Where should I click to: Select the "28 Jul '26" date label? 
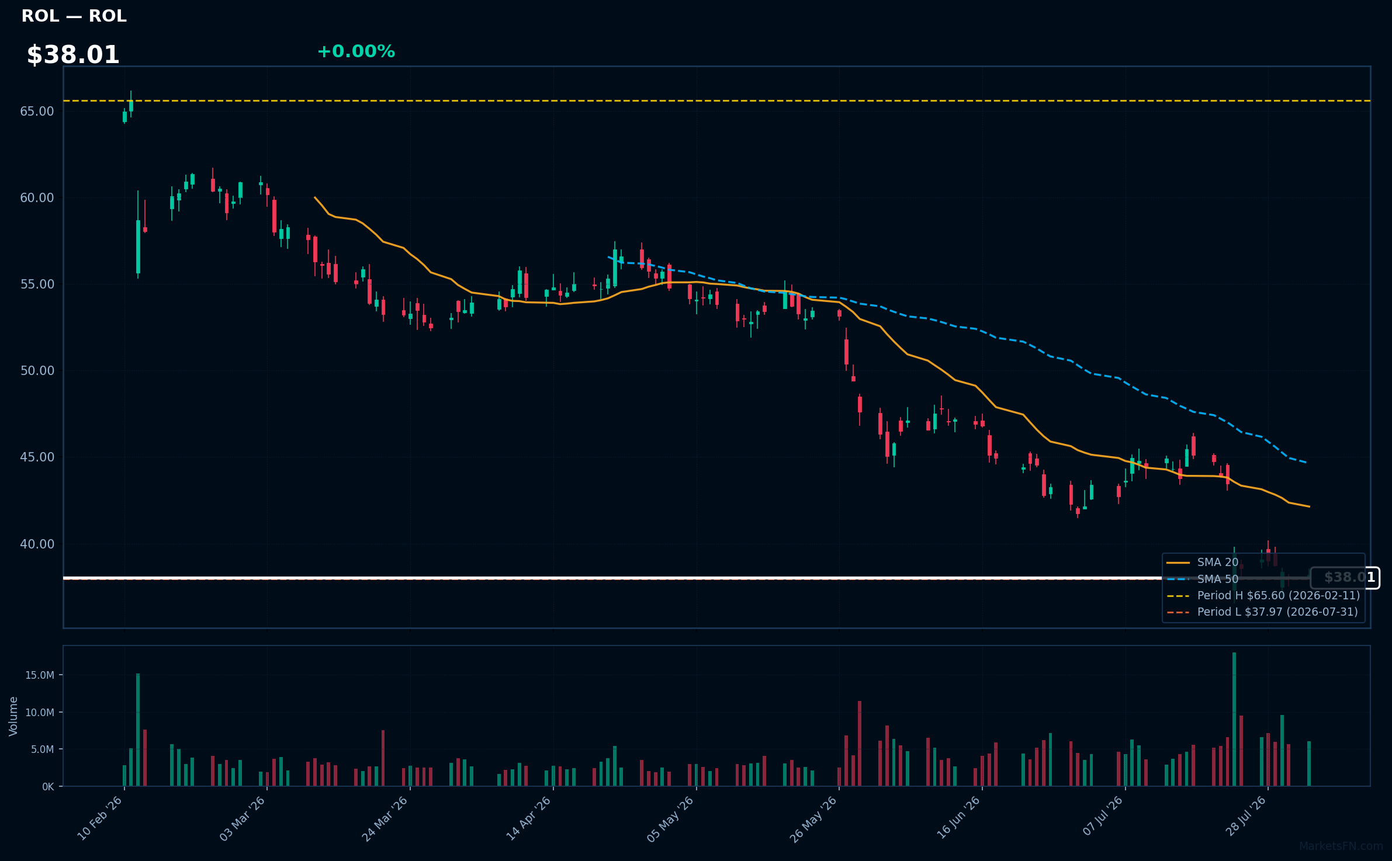pos(1245,817)
